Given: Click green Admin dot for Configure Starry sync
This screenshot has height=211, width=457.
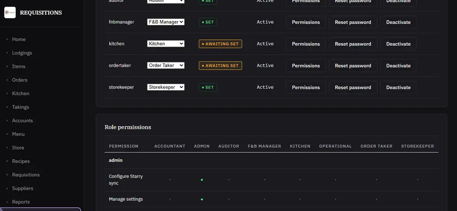Looking at the screenshot, I should click(x=202, y=180).
